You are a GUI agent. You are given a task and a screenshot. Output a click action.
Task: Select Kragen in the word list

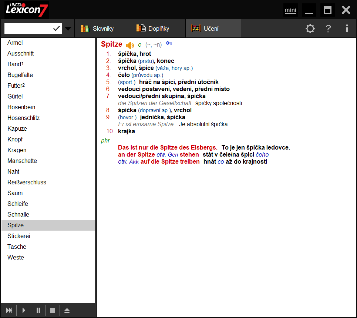coord(17,150)
